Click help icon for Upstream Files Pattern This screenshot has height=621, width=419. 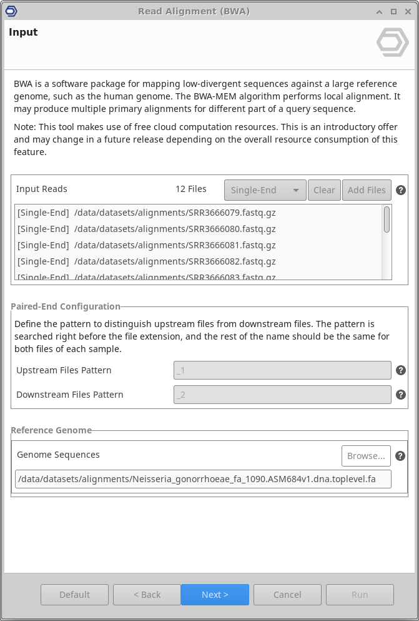(x=401, y=370)
